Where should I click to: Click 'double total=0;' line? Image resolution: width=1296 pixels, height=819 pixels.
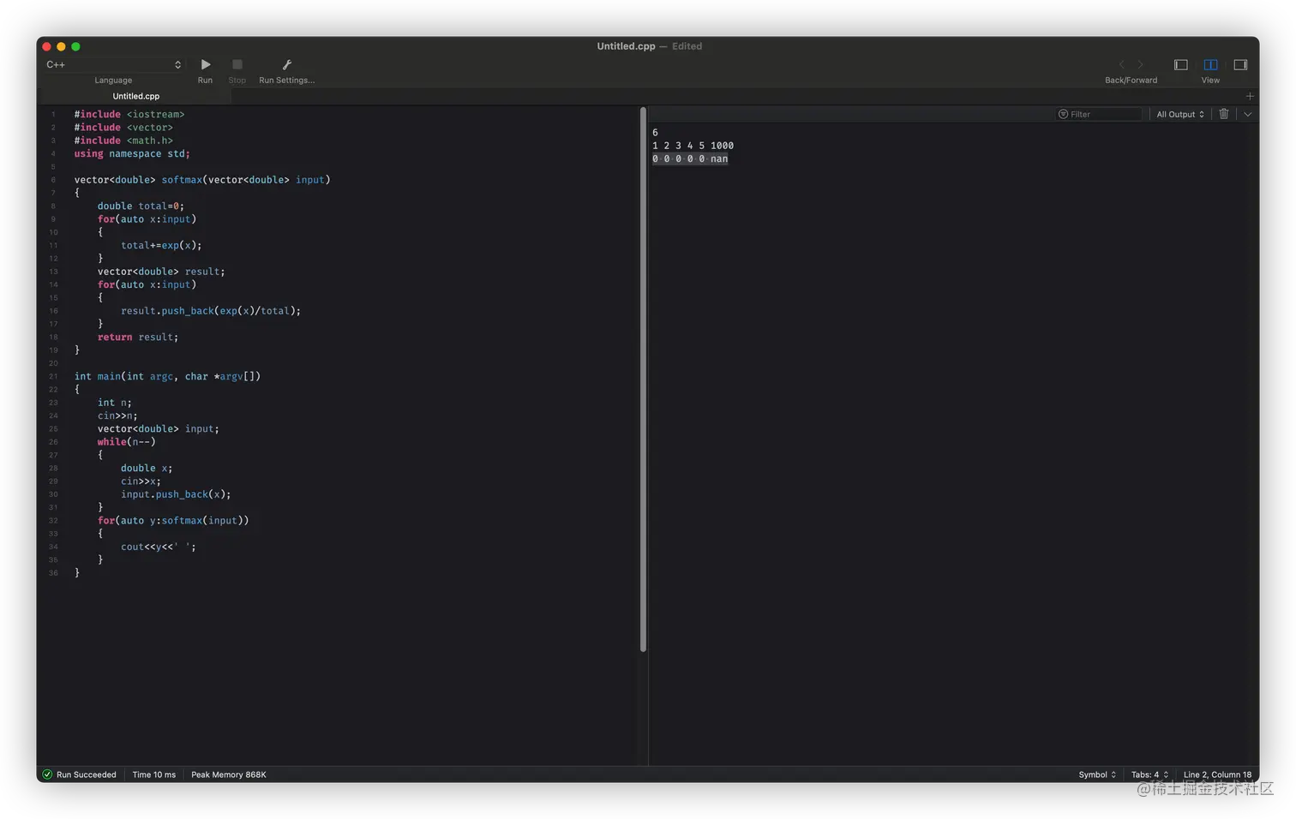pos(141,206)
